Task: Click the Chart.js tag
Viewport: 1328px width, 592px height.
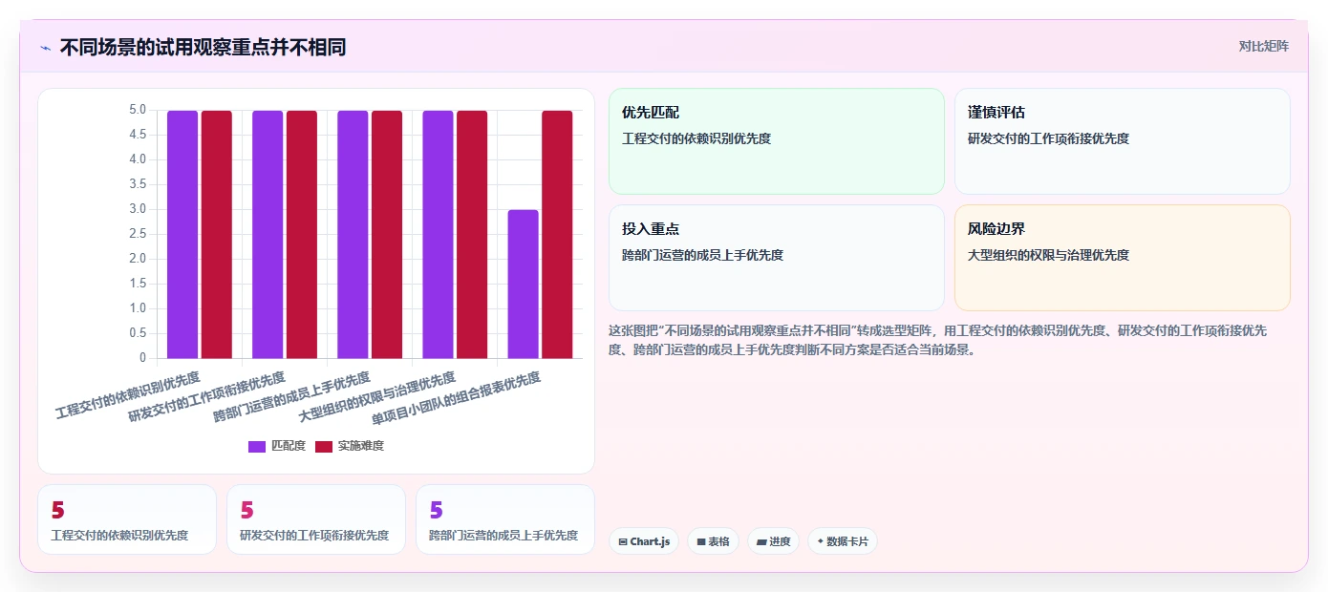Action: [644, 541]
